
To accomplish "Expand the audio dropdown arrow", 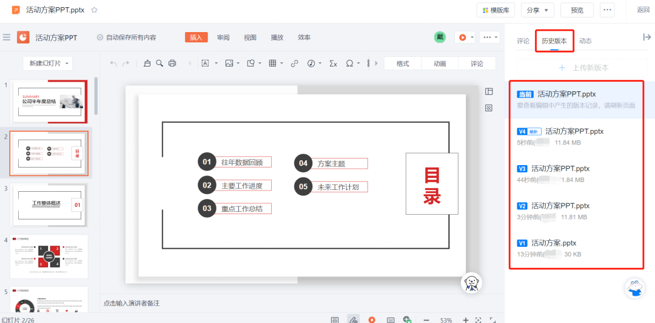I will point(320,64).
